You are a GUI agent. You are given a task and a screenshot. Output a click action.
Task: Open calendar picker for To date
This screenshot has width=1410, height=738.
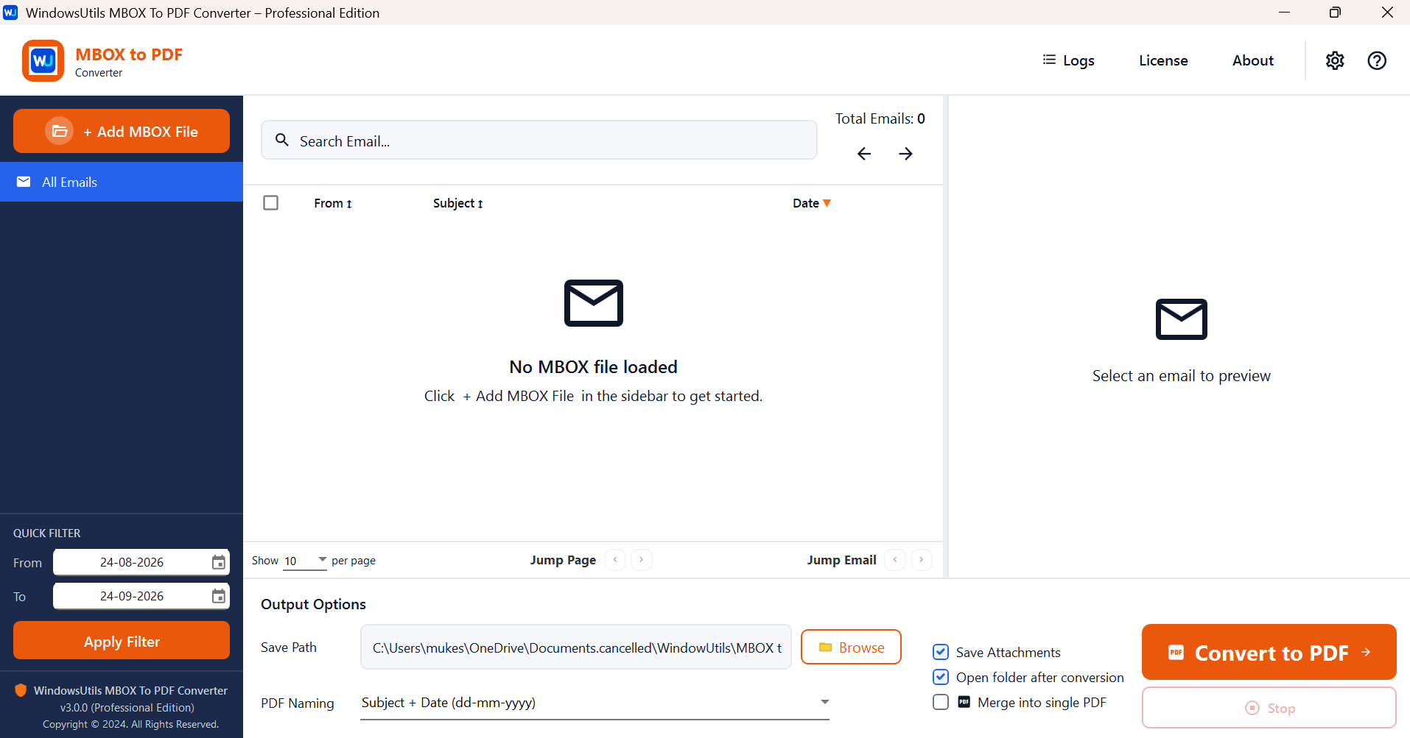click(x=219, y=596)
